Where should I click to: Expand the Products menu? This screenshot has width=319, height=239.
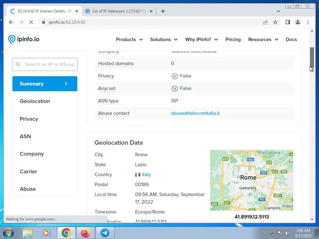coord(129,40)
